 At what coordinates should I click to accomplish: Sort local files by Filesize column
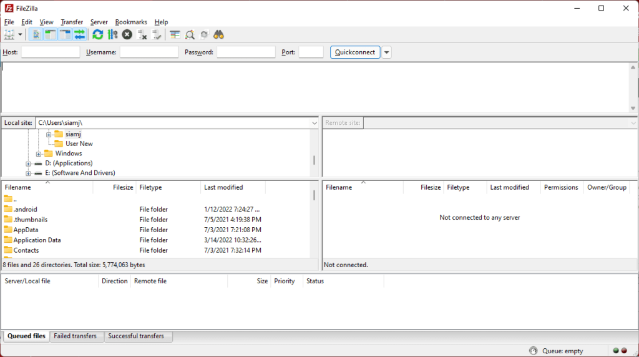[115, 187]
